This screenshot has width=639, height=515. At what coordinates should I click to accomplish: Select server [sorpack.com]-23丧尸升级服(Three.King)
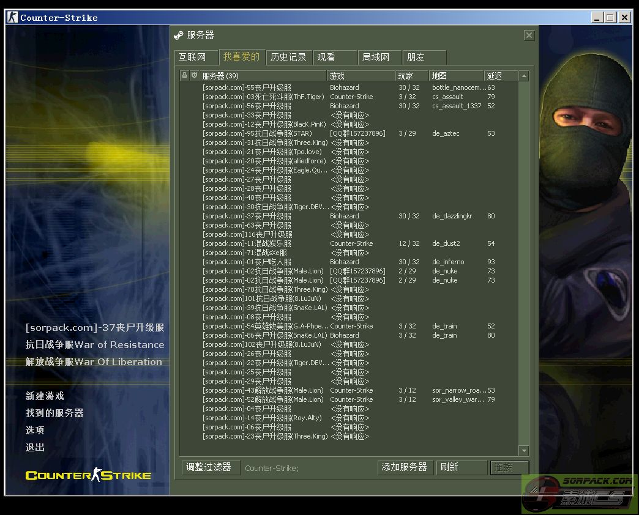(349, 437)
